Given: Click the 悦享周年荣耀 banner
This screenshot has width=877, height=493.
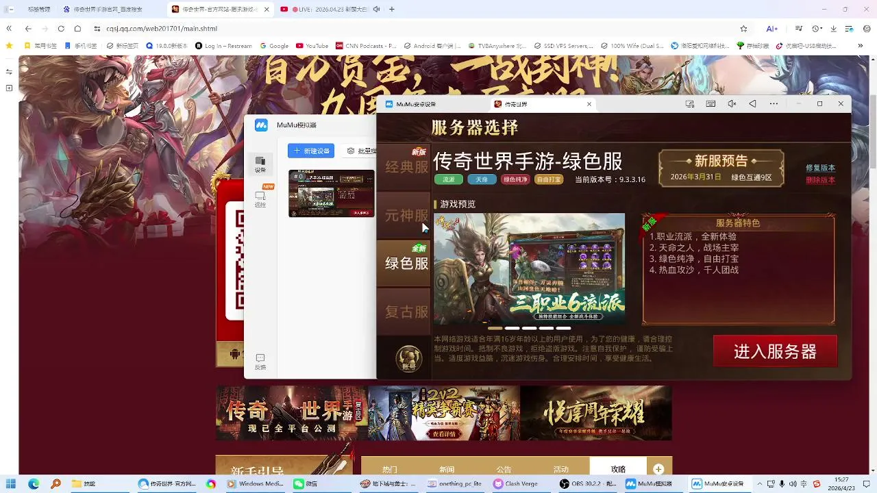Looking at the screenshot, I should (x=595, y=413).
